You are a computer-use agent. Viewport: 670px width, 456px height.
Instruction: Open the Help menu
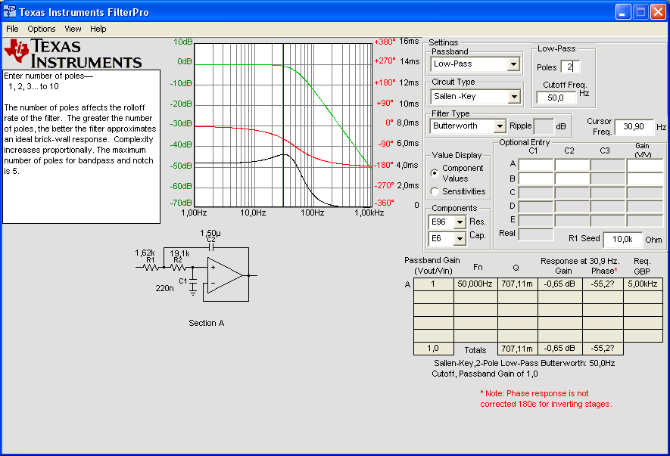coord(98,29)
